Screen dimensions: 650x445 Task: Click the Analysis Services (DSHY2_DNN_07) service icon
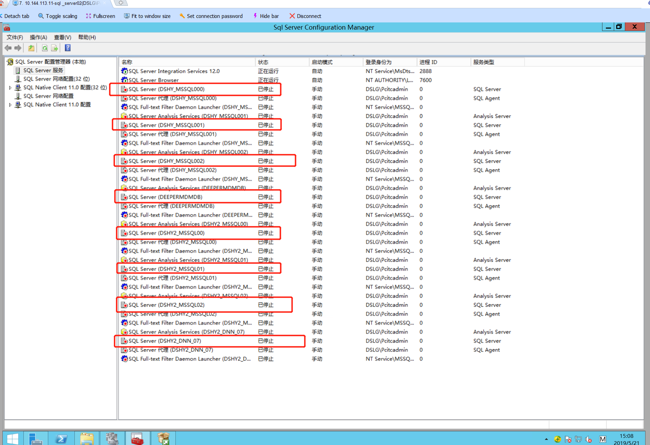124,332
